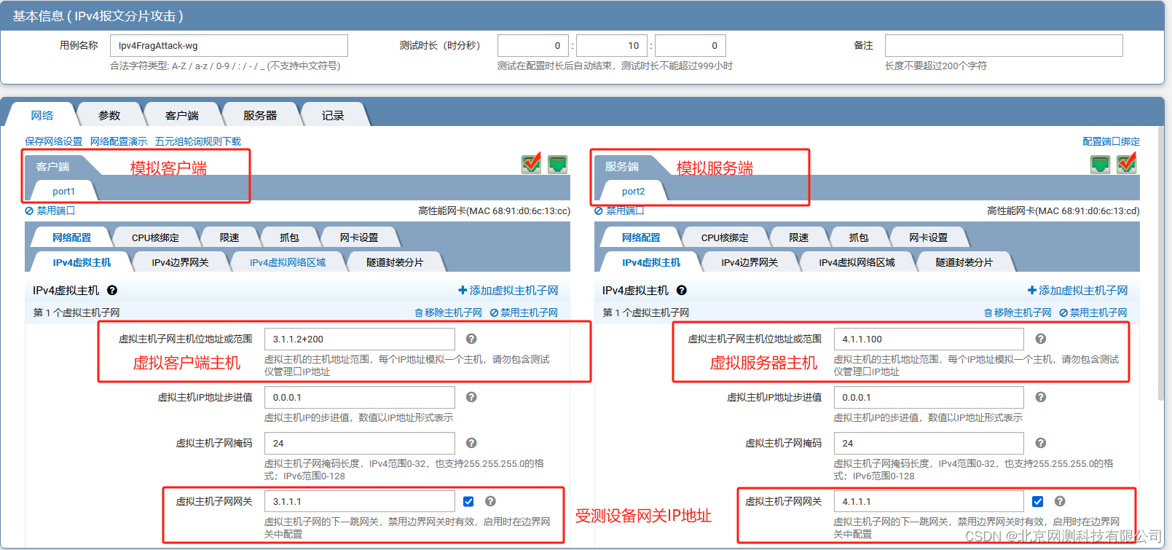Toggle client 虚拟主机子网网关 checkbox
Screen dimensions: 1172x550
[x=468, y=501]
